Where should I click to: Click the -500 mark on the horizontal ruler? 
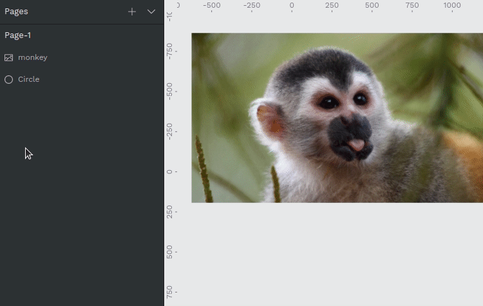(x=211, y=6)
